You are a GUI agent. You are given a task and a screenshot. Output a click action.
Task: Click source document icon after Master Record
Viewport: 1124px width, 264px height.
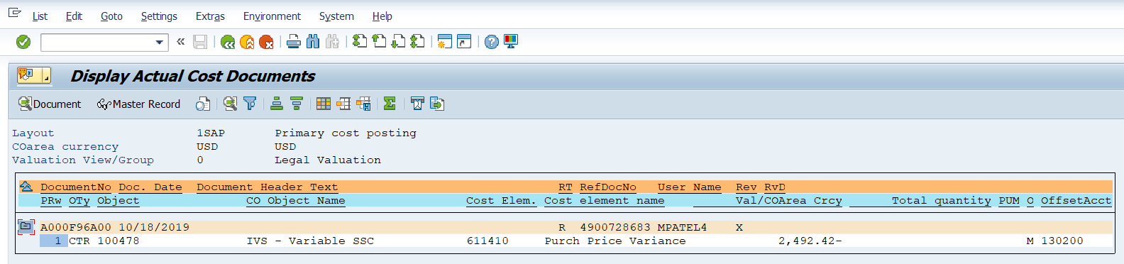click(x=203, y=104)
